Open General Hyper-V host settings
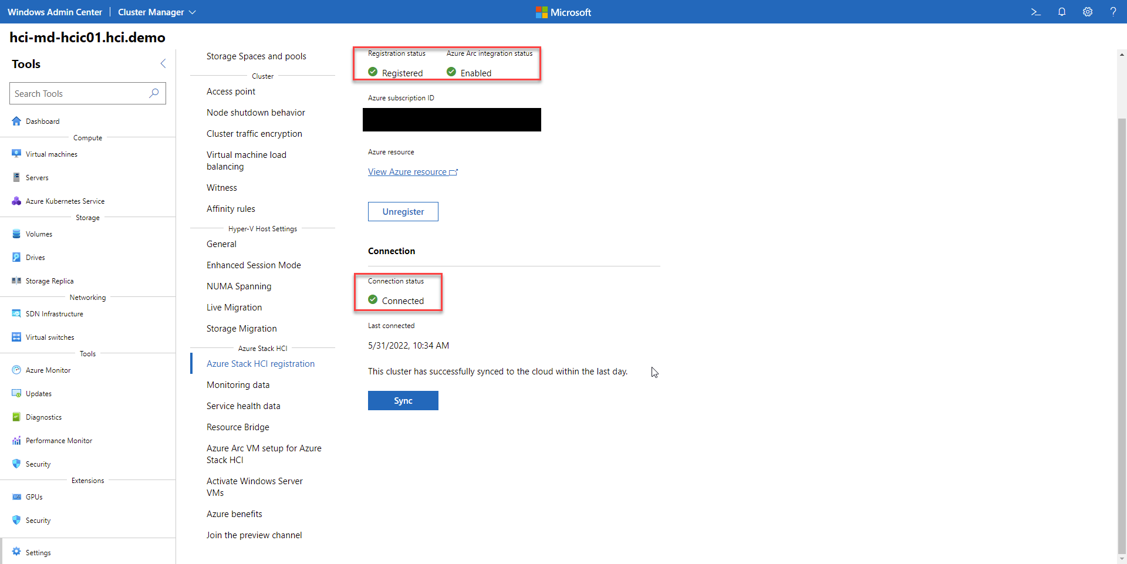Screen dimensions: 1127x564 coord(221,244)
